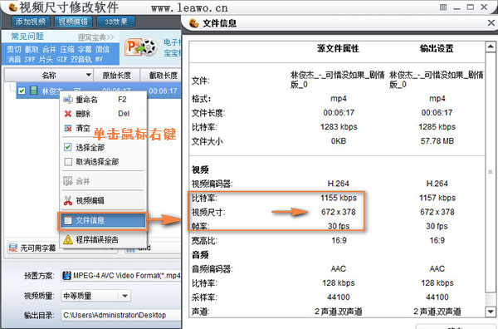Open the 狸窝宝典>> link
This screenshot has width=498, height=329.
(95, 37)
